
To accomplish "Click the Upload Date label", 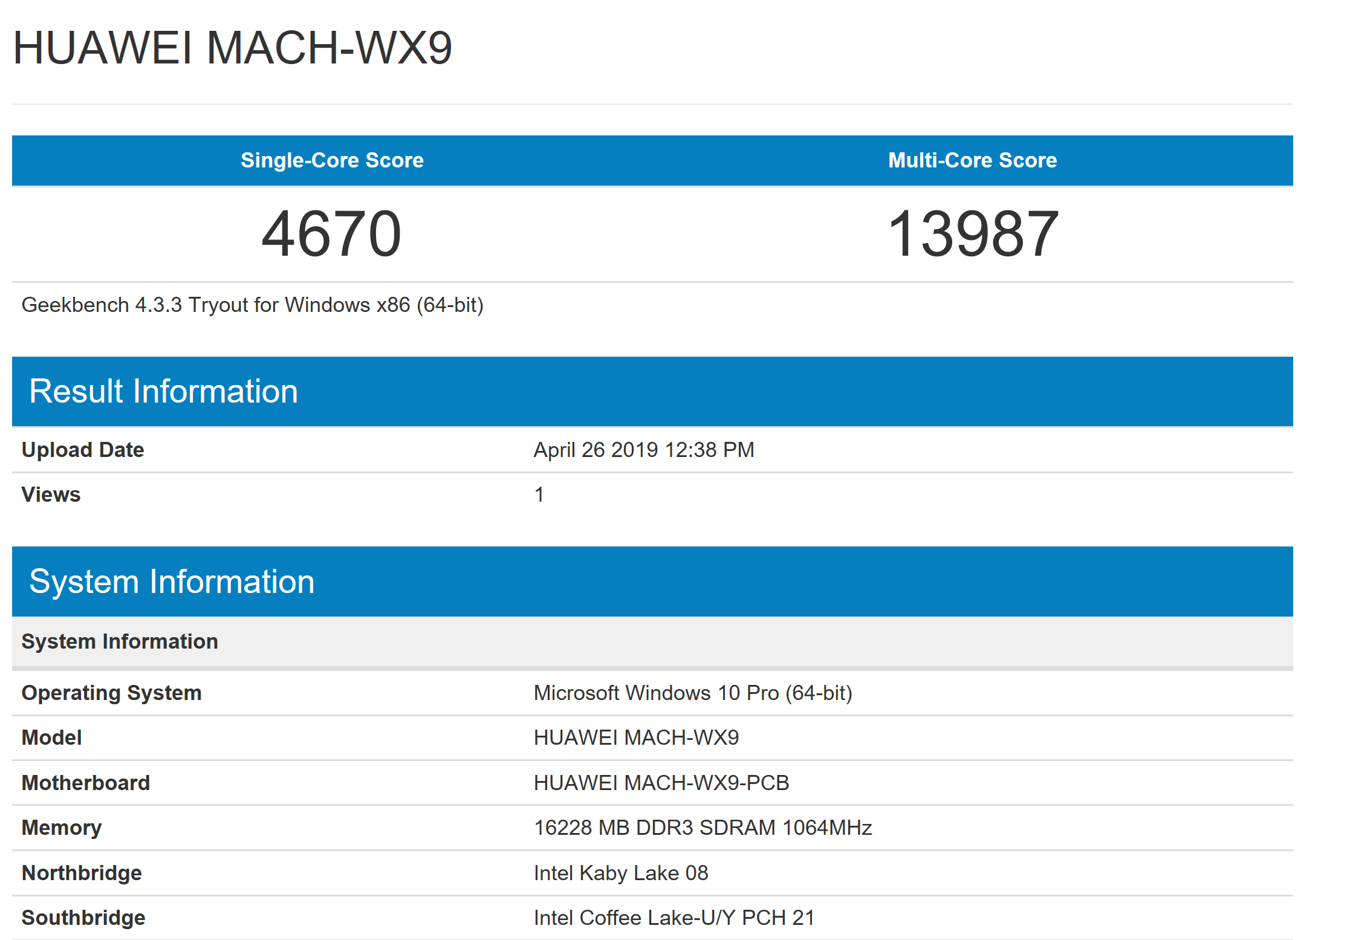I will [x=83, y=450].
